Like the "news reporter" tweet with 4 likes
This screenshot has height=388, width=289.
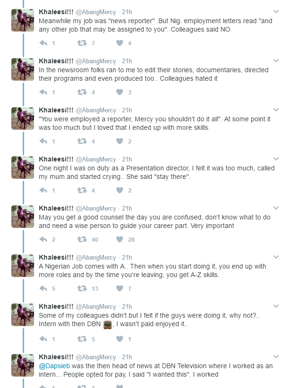coord(120,43)
